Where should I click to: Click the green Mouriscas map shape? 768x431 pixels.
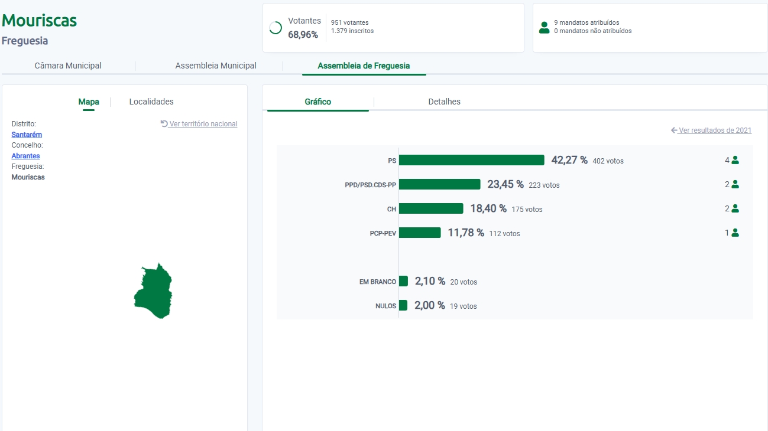pyautogui.click(x=154, y=292)
